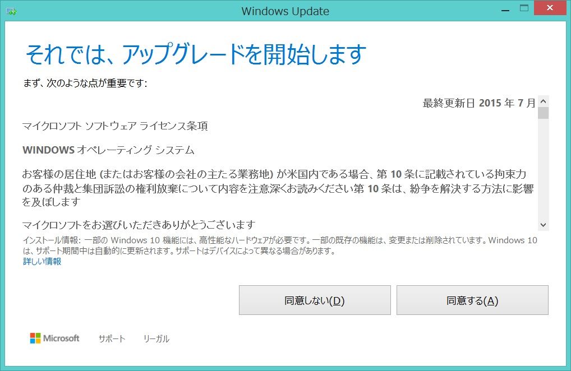Click the license text scrollbar thumb
The height and width of the screenshot is (371, 571).
tap(543, 113)
